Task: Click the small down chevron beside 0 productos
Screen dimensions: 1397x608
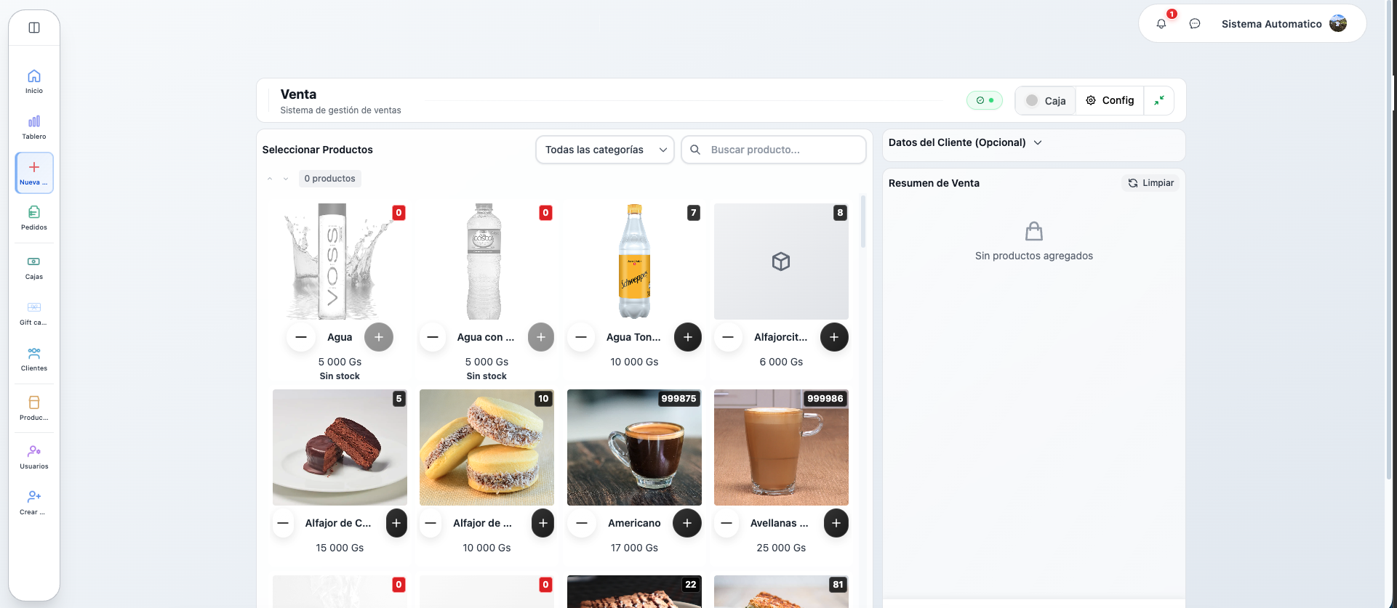Action: pos(286,179)
